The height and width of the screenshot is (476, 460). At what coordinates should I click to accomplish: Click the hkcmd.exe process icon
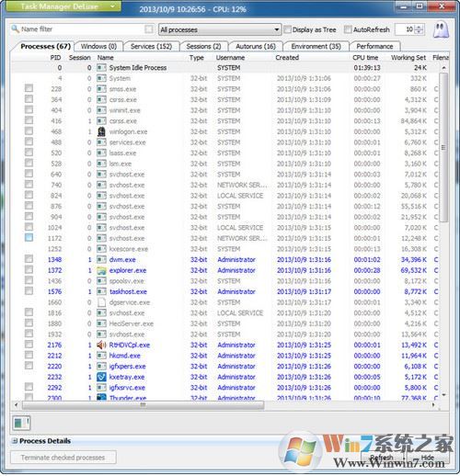(x=101, y=356)
